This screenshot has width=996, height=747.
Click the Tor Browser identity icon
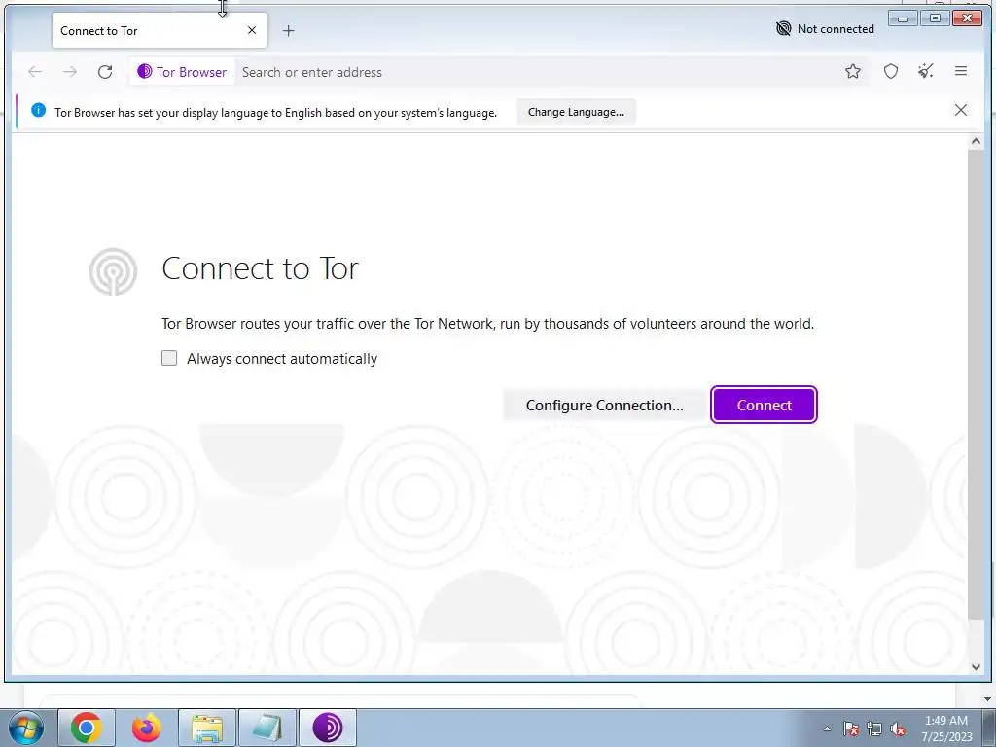(x=182, y=72)
